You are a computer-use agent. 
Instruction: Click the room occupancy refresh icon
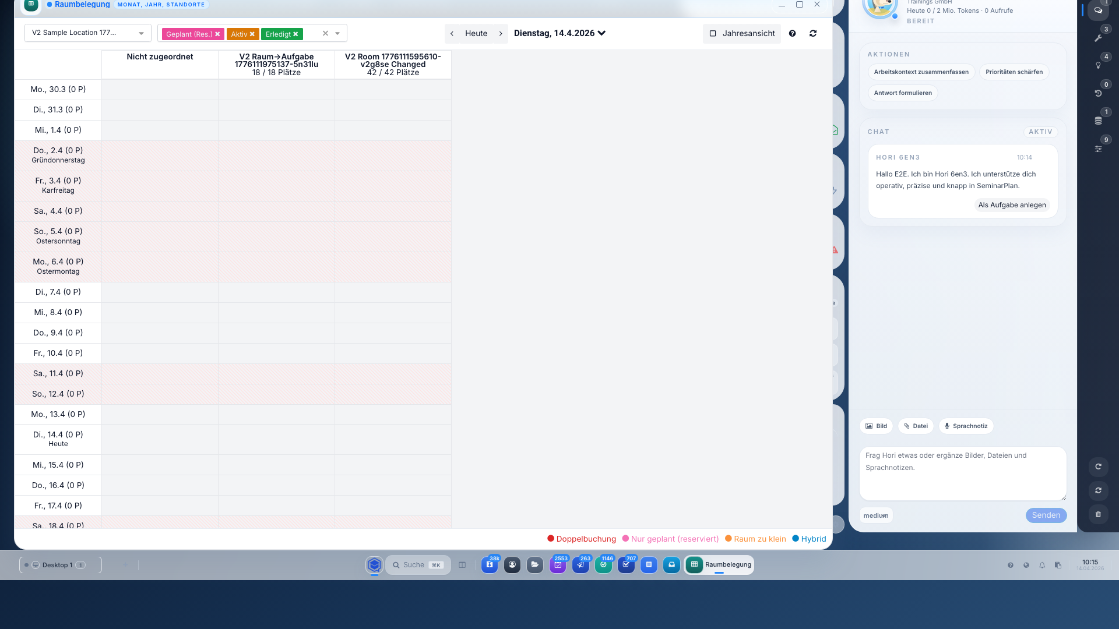pyautogui.click(x=812, y=34)
